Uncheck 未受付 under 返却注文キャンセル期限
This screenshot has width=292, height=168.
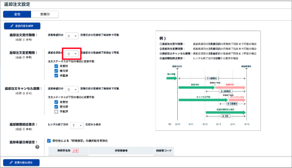[x=56, y=102]
